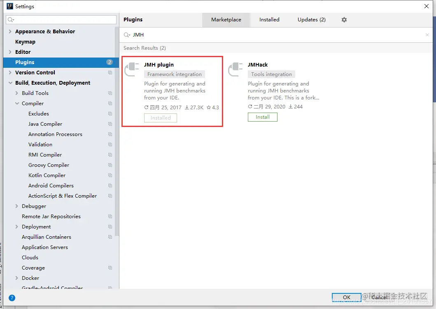Screen dimensions: 436x309
Task: Collapse Build, Execution, Deployment section
Action: (10, 83)
